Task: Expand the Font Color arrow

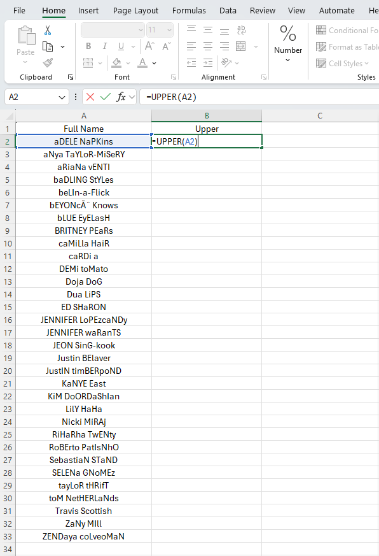Action: [154, 63]
